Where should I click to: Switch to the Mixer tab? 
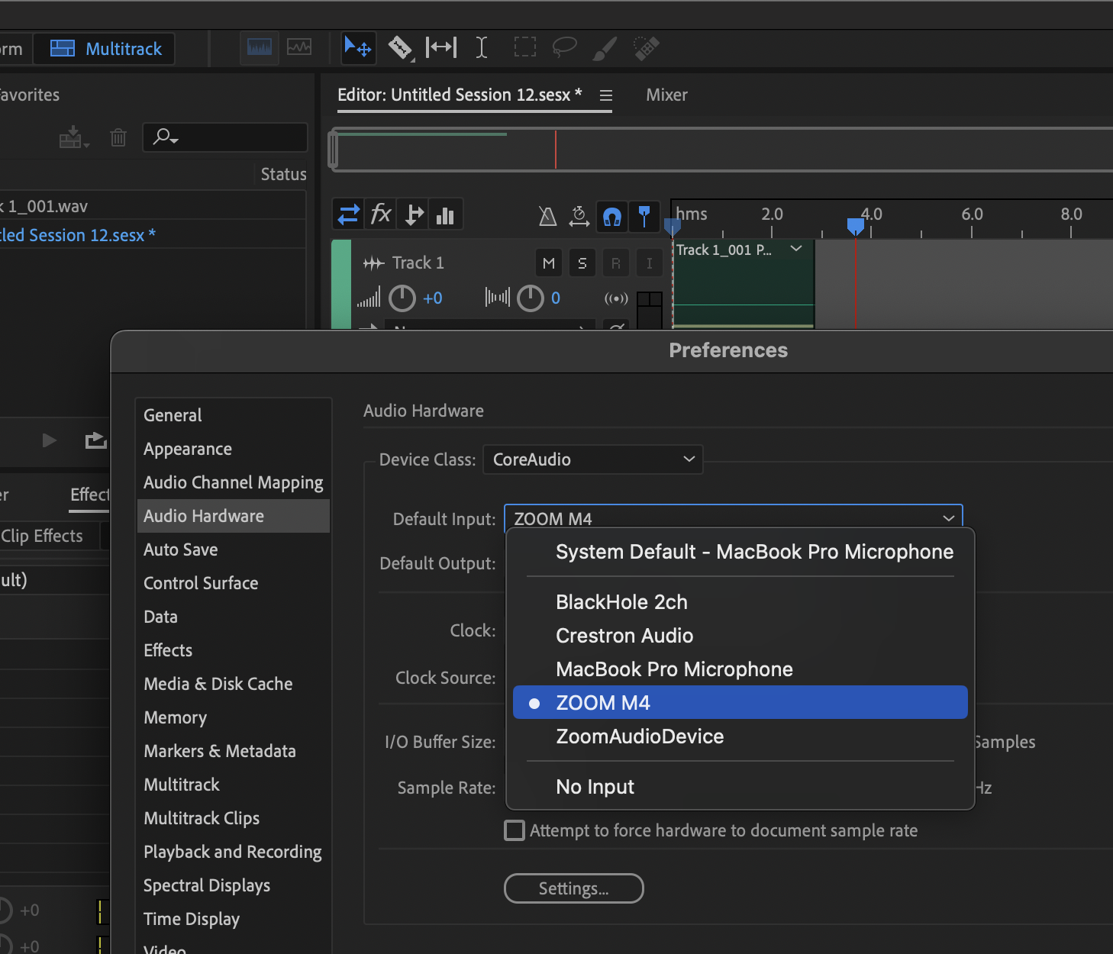coord(666,95)
